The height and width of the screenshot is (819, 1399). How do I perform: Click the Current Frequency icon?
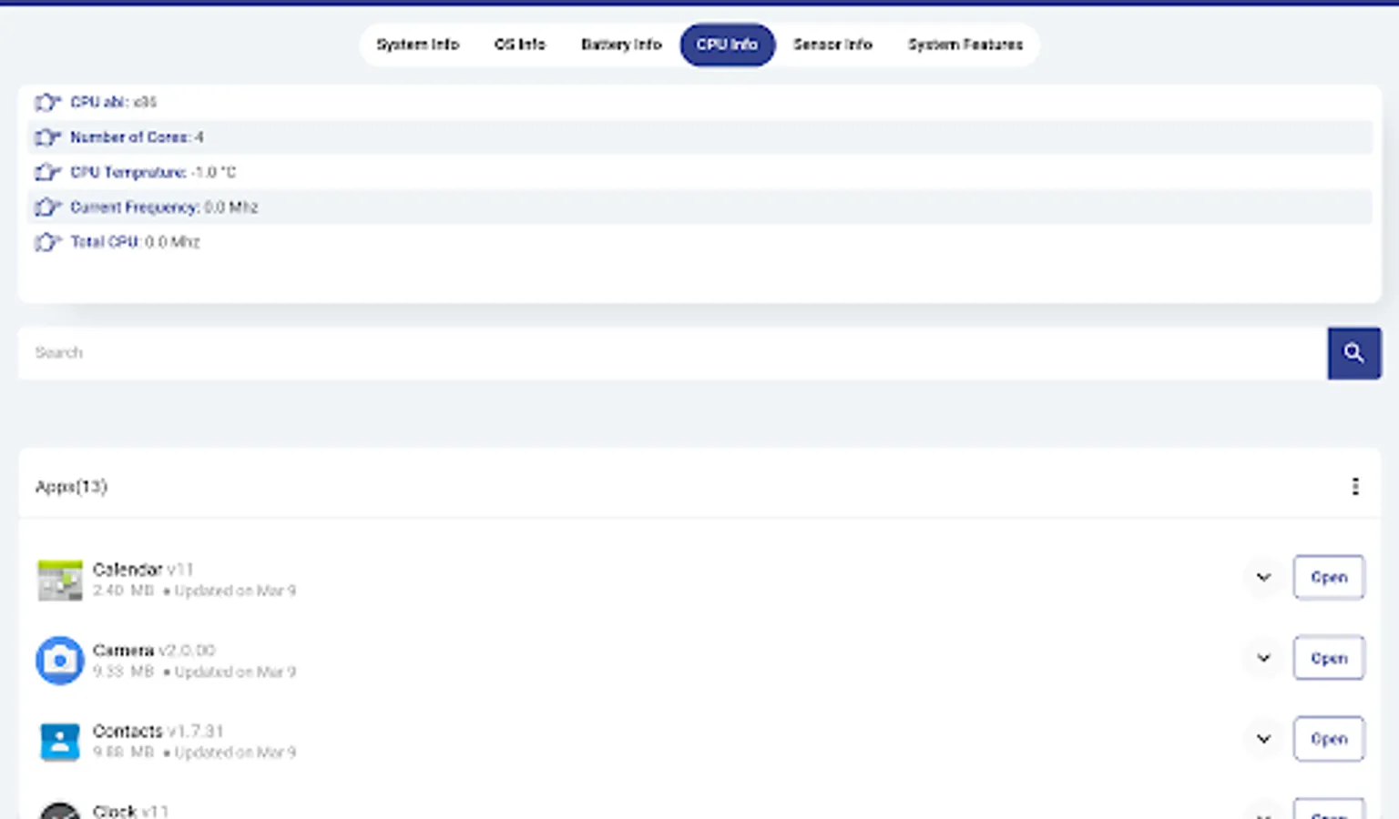pos(46,207)
